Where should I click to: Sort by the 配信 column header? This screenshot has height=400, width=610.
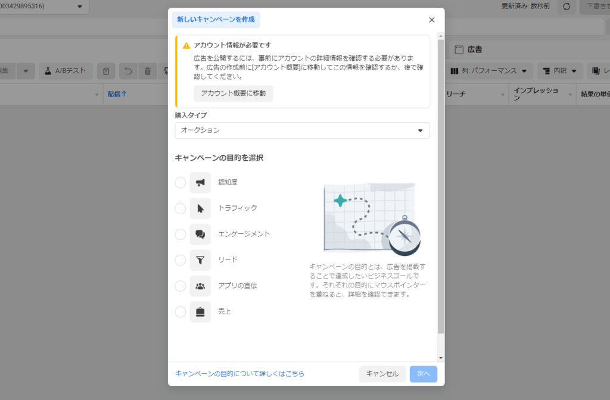tap(117, 94)
